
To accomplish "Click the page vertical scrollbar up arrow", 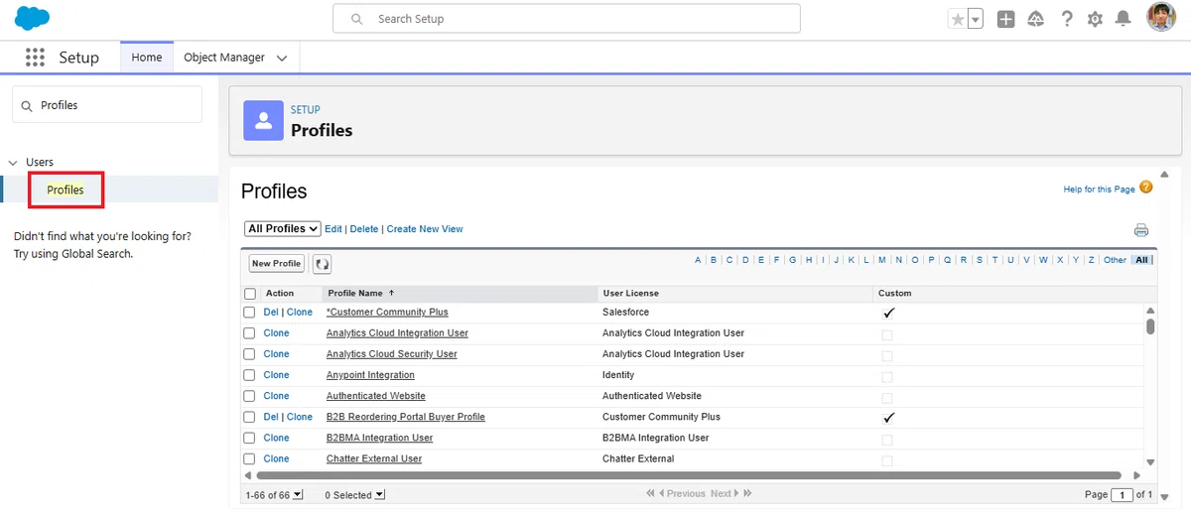I will coord(1163,174).
